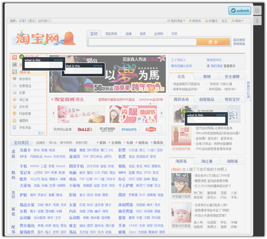
Task: Click the text field of right-side annotation
Action: point(206,120)
